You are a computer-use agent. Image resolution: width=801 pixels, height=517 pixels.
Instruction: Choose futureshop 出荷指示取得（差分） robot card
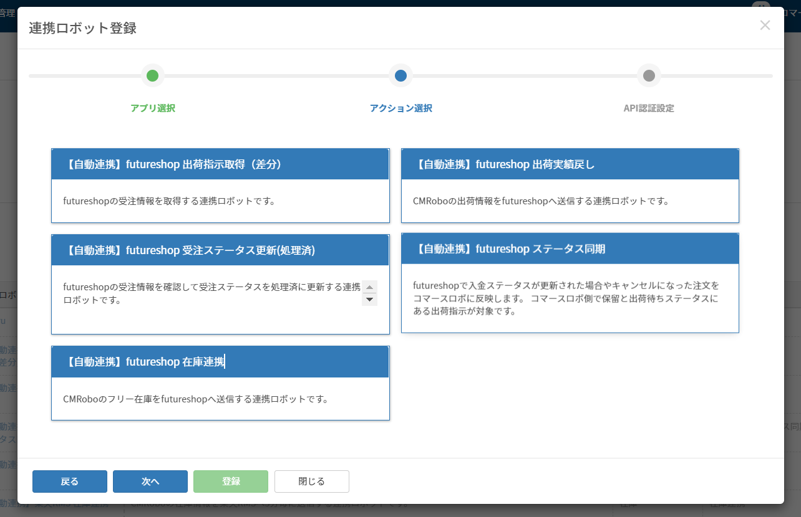(220, 186)
